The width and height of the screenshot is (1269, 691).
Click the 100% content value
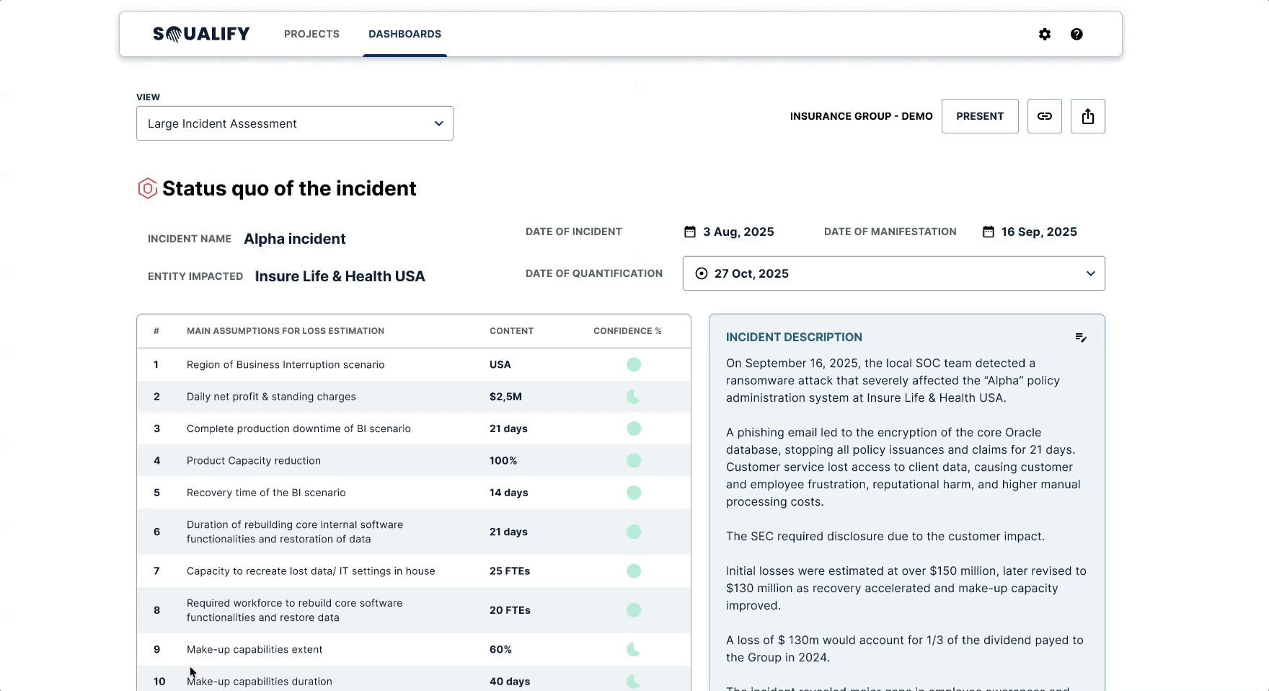pyautogui.click(x=503, y=460)
